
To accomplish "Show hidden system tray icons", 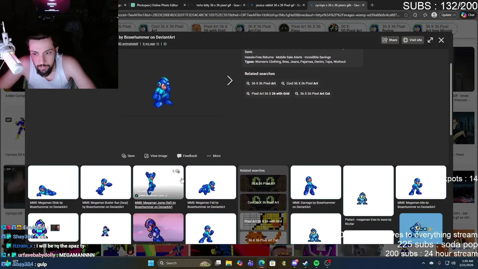I will 423,263.
